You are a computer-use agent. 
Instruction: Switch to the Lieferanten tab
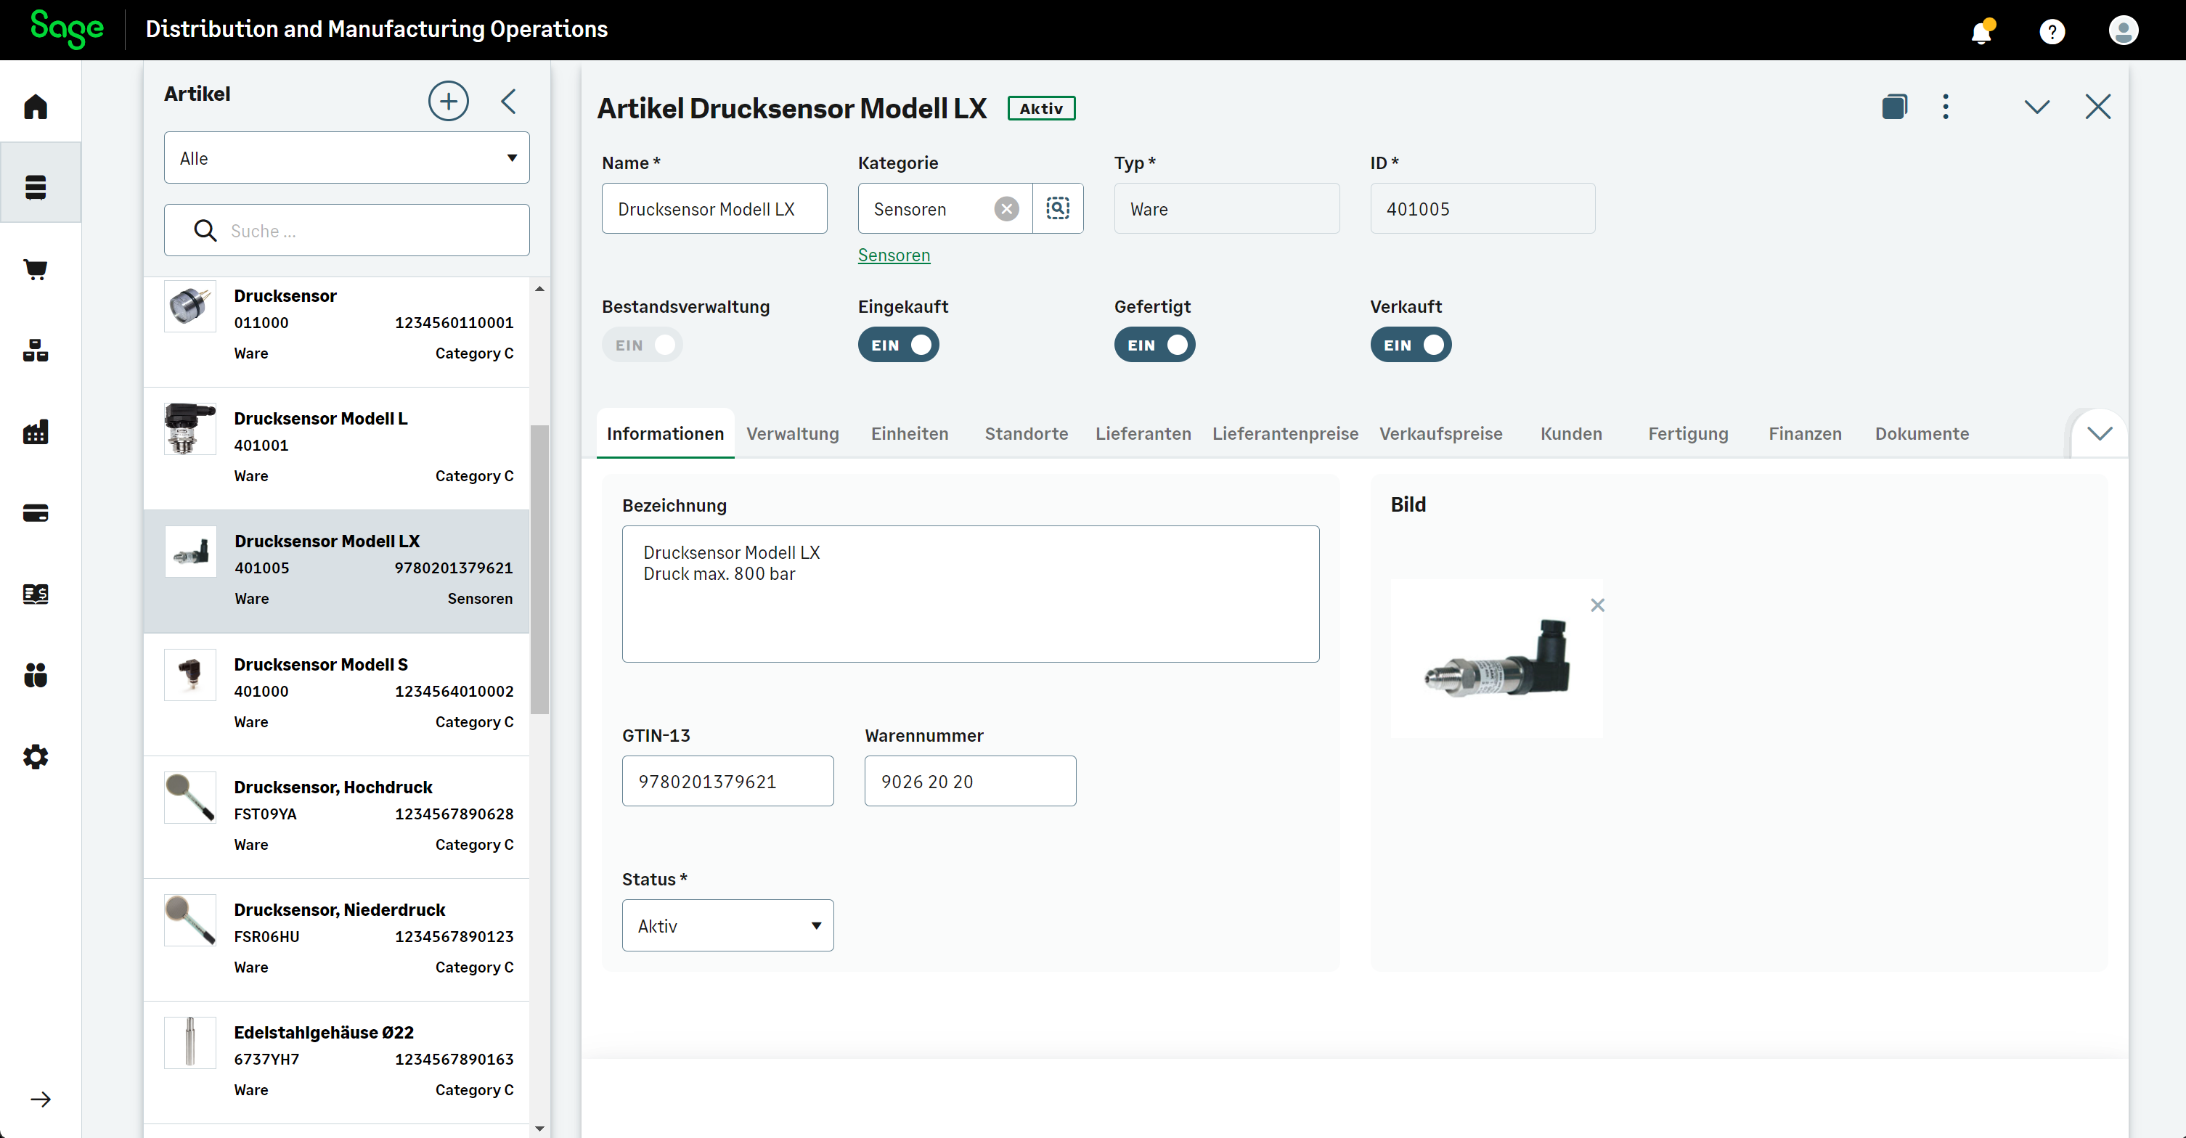1142,434
